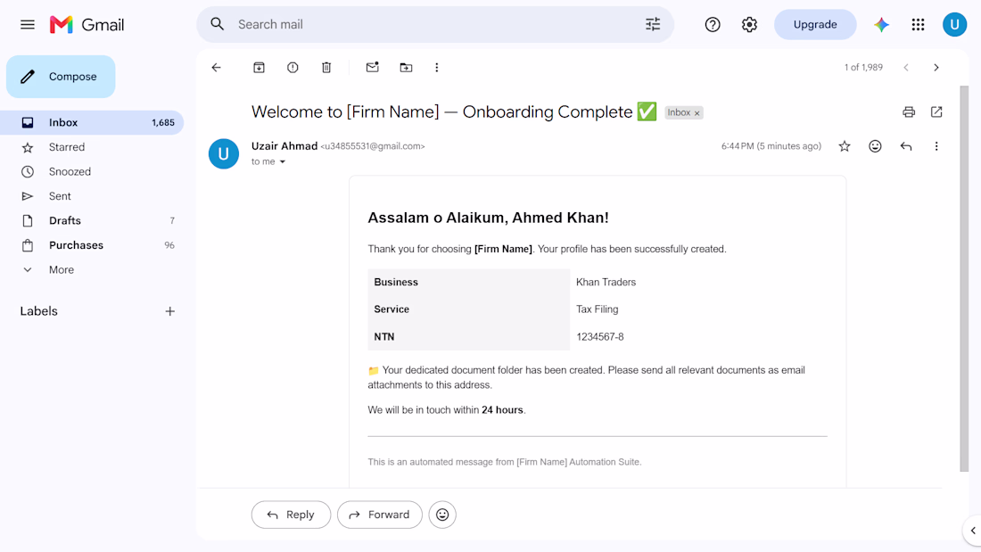Remove the Inbox label from the subject
Image resolution: width=981 pixels, height=552 pixels.
click(x=697, y=113)
